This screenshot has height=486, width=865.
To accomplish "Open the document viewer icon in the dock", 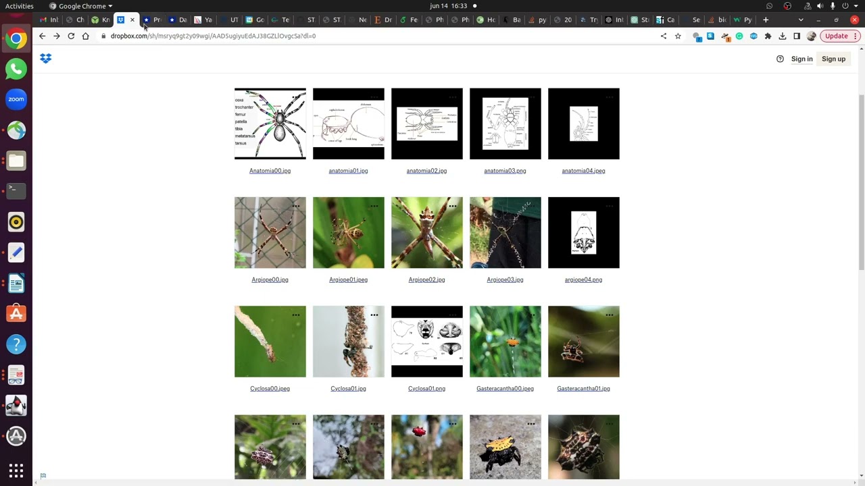I will click(x=16, y=375).
